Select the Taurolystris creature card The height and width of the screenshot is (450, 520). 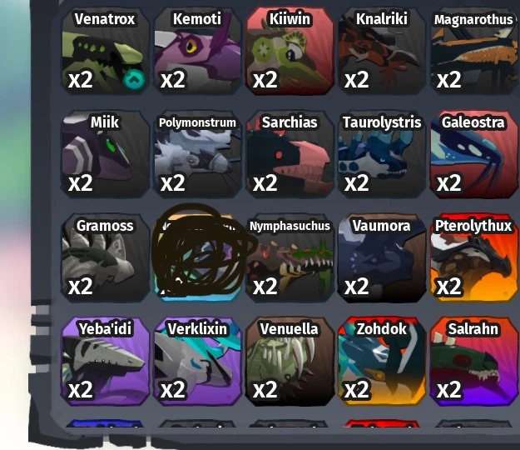pos(382,155)
